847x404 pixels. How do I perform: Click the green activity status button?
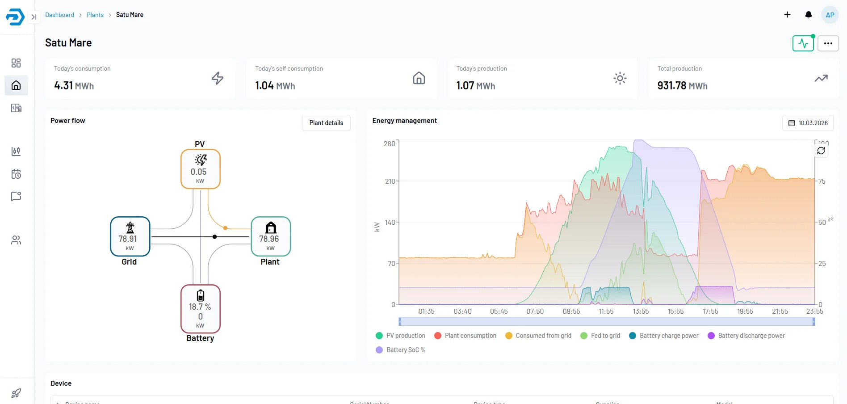[803, 43]
